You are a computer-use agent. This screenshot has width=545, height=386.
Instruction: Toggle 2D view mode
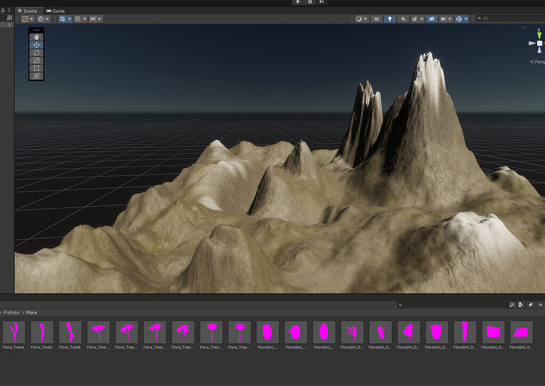(377, 19)
